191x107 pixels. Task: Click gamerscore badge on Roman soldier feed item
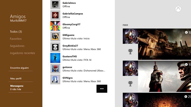188,64
